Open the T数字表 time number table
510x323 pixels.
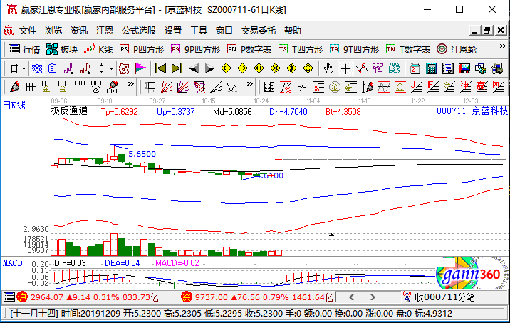[x=408, y=49]
